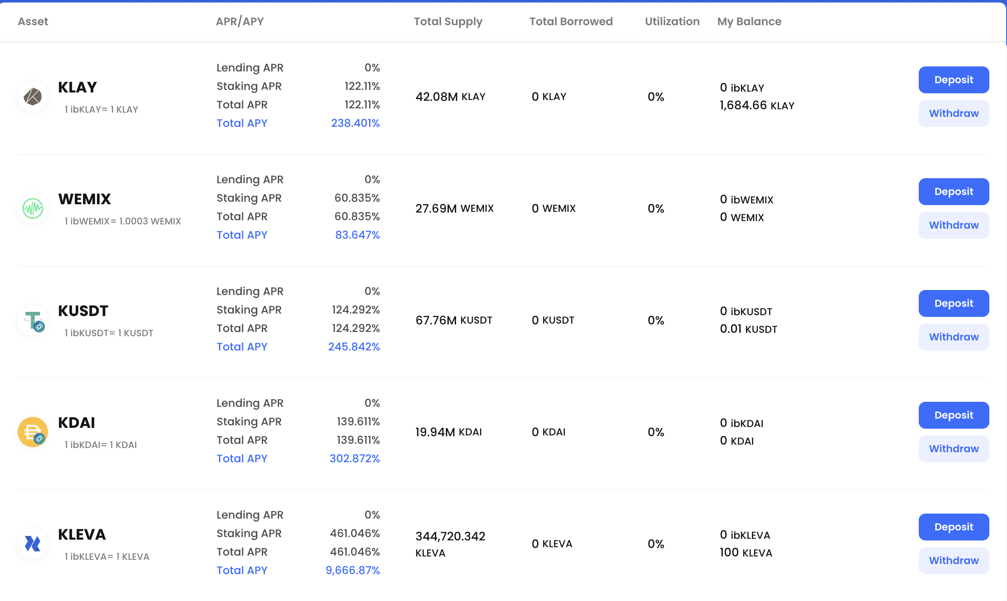This screenshot has height=601, width=1007.
Task: Click the 0.01 KUSDT balance
Action: (749, 329)
